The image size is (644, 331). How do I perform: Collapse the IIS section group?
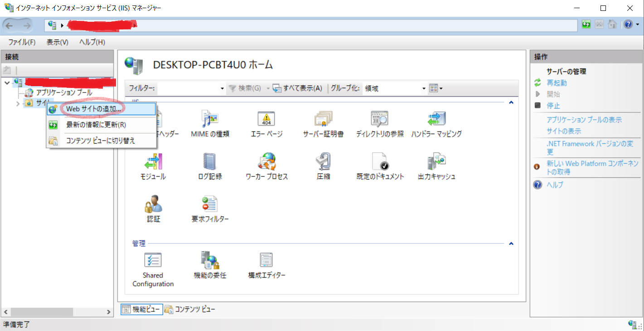[511, 102]
